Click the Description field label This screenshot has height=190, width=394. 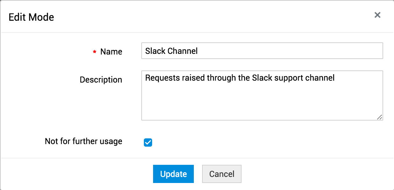(x=101, y=79)
